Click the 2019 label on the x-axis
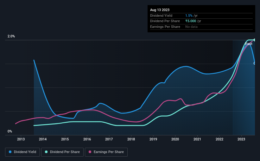This screenshot has width=260, height=161. point(153,139)
